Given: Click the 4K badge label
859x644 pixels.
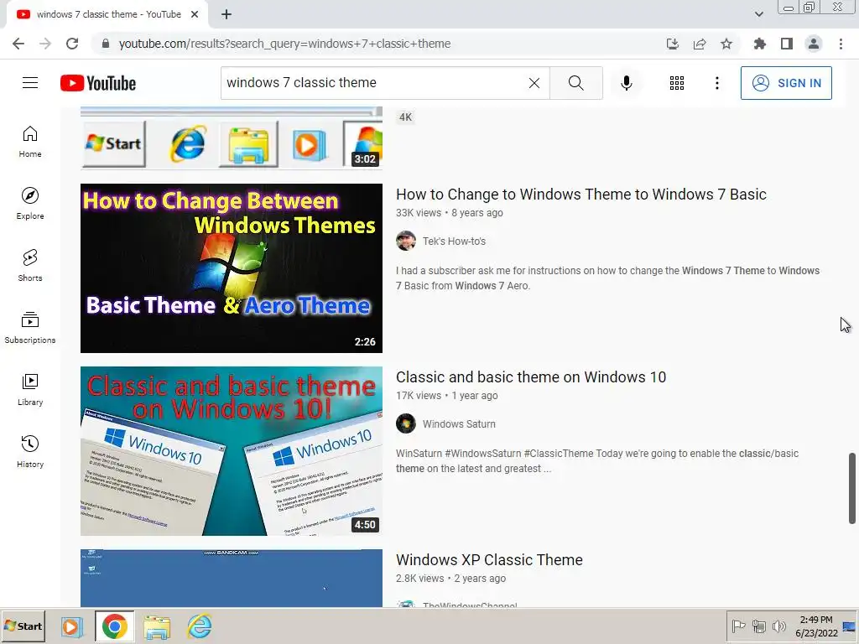Looking at the screenshot, I should 405,117.
